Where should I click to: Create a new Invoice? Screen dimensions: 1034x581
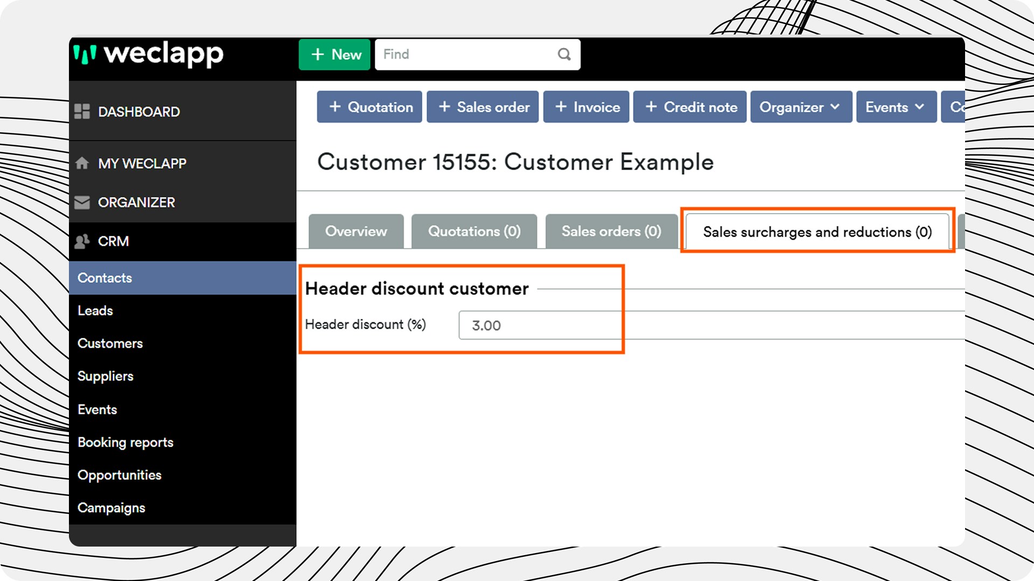[586, 107]
